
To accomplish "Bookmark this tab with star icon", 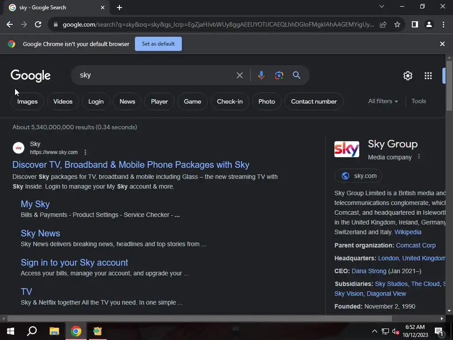I will click(397, 25).
